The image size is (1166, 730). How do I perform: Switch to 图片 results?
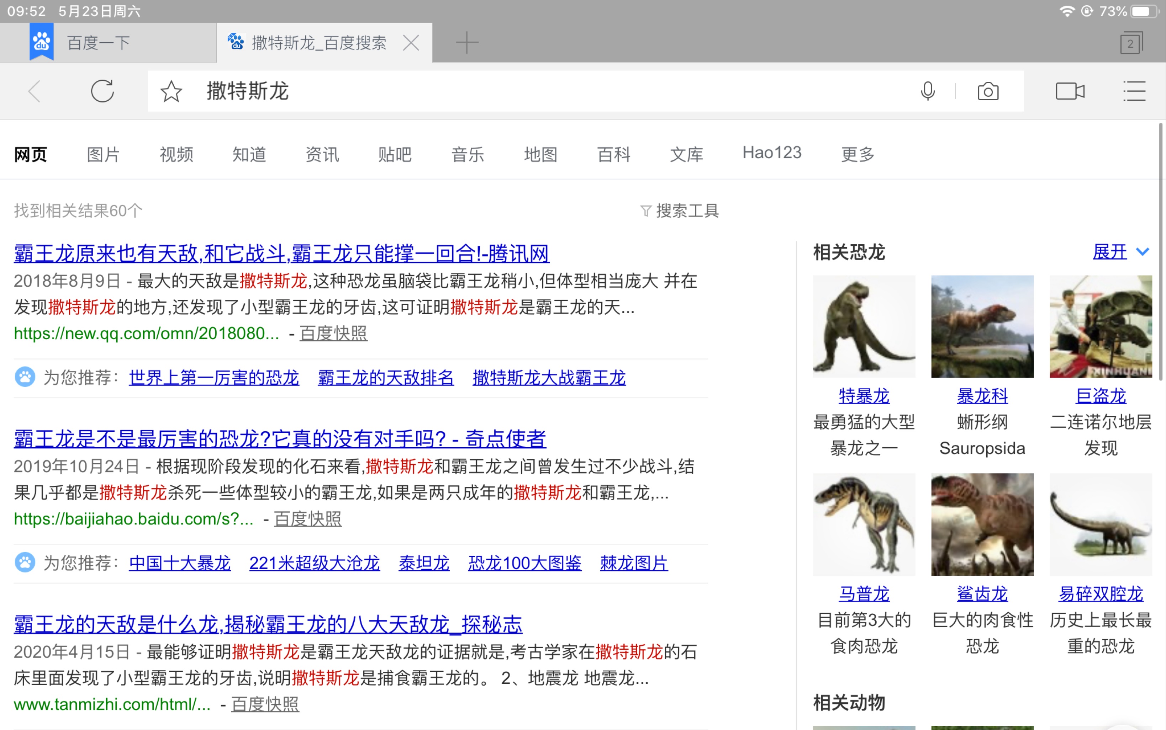click(x=104, y=154)
